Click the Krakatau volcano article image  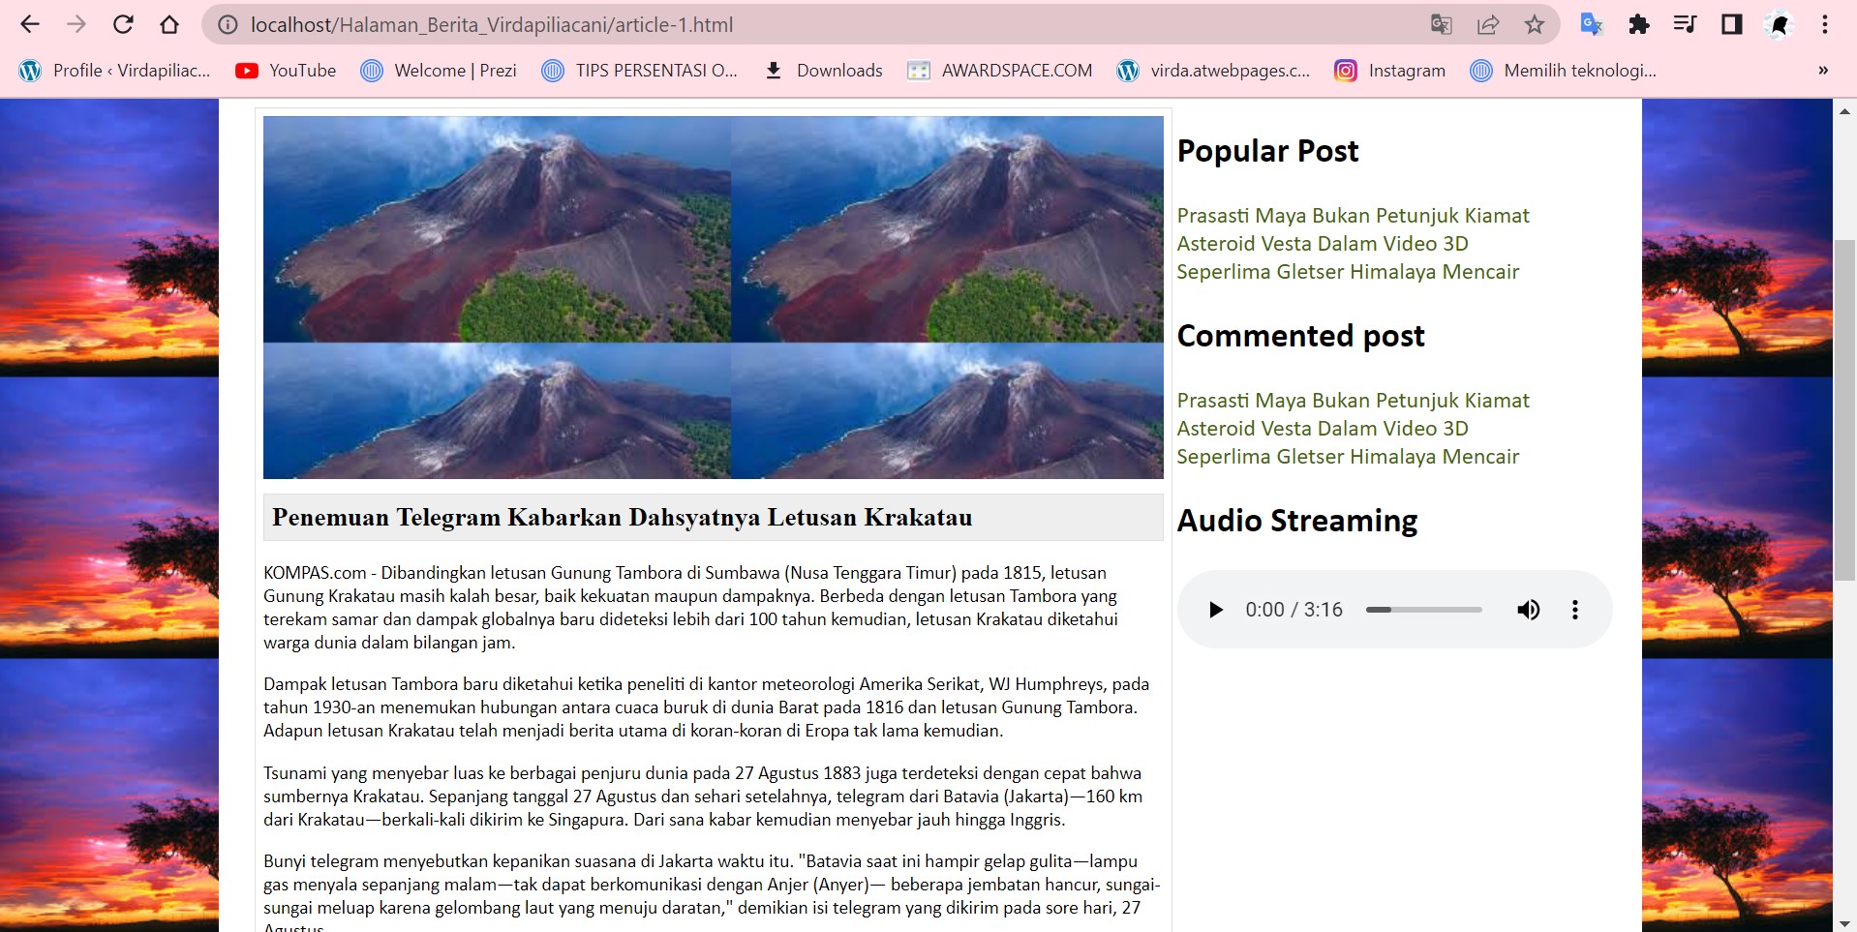[713, 297]
